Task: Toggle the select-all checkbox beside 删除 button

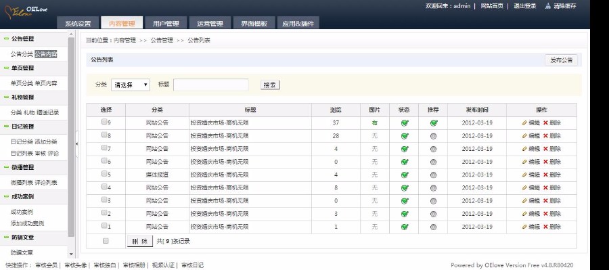Action: [106, 242]
